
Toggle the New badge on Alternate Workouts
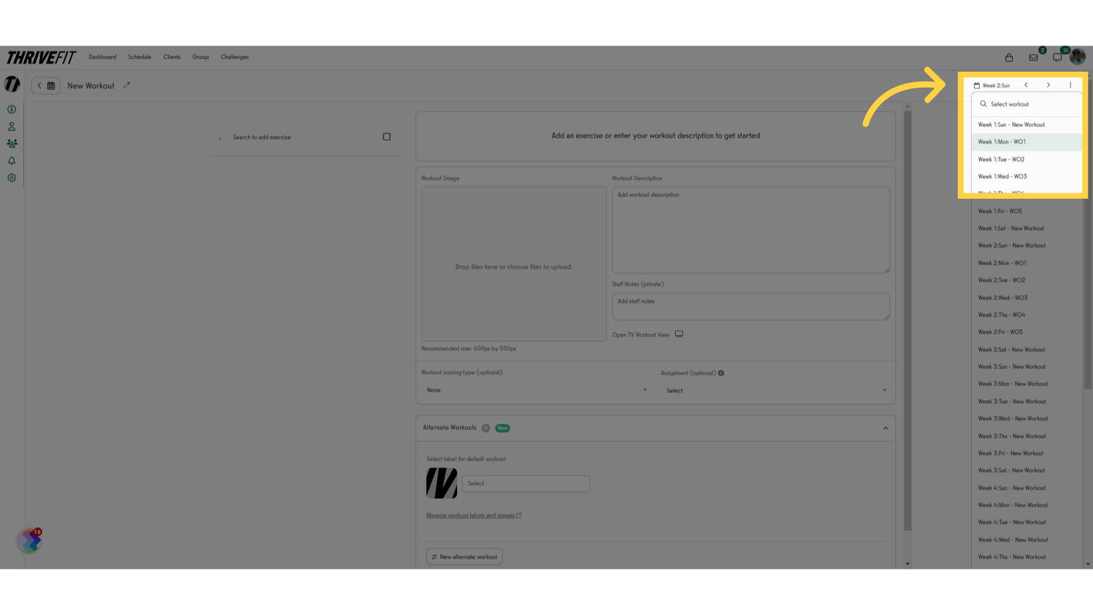click(x=503, y=427)
